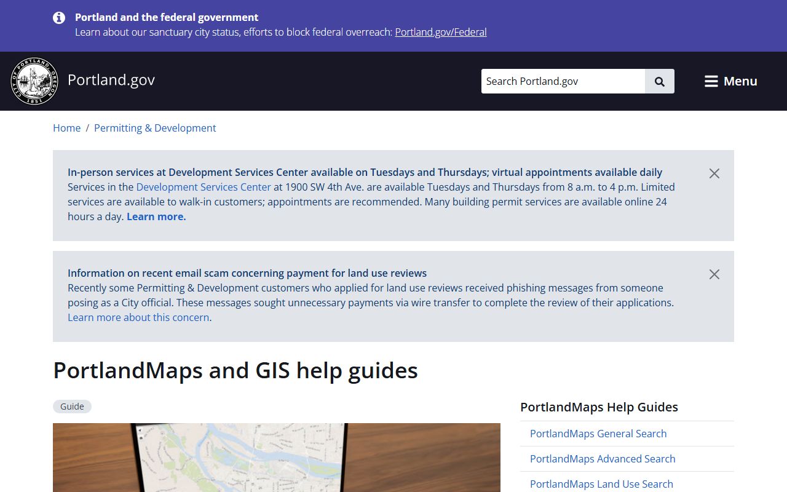Open PortlandMaps Land Use Search guide
This screenshot has height=492, width=787.
click(x=601, y=484)
